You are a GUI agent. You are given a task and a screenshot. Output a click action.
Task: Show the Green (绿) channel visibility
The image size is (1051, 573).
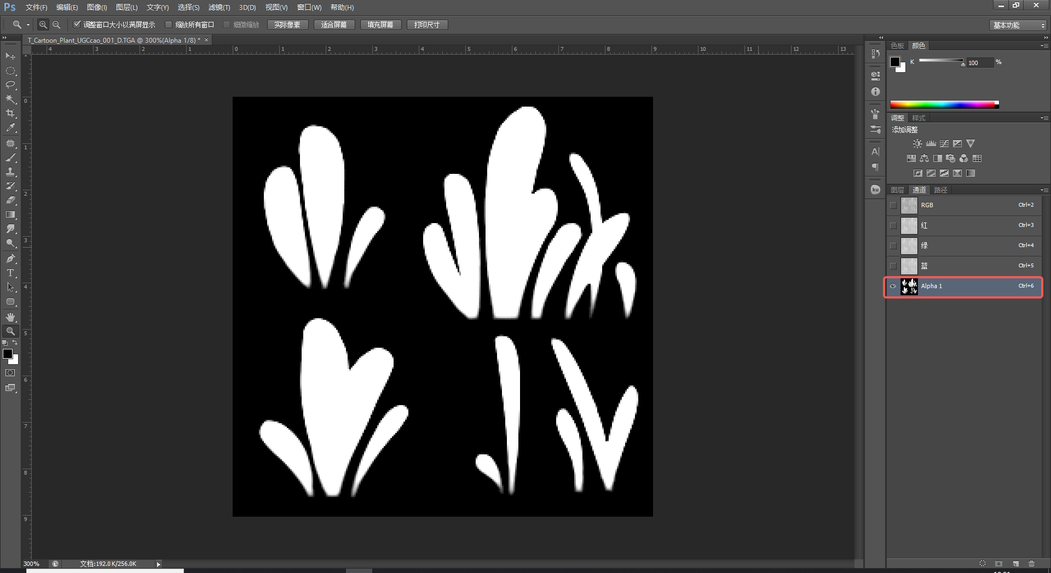coord(893,246)
